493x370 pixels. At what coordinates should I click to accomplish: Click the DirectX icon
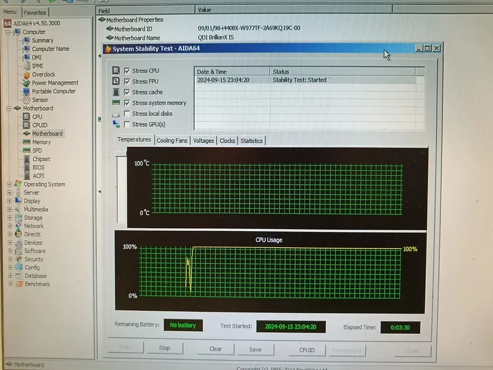pos(19,235)
